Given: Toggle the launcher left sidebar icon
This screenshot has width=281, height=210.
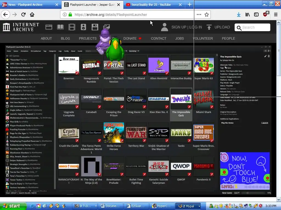Looking at the screenshot, I should [x=265, y=51].
